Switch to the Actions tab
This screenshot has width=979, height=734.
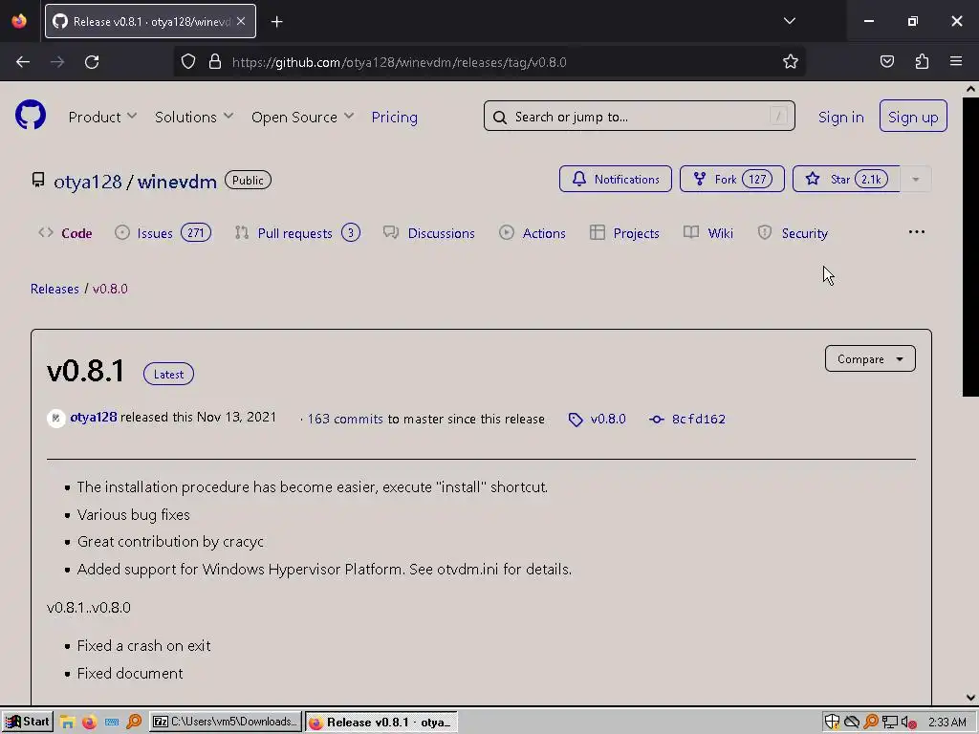coord(532,233)
